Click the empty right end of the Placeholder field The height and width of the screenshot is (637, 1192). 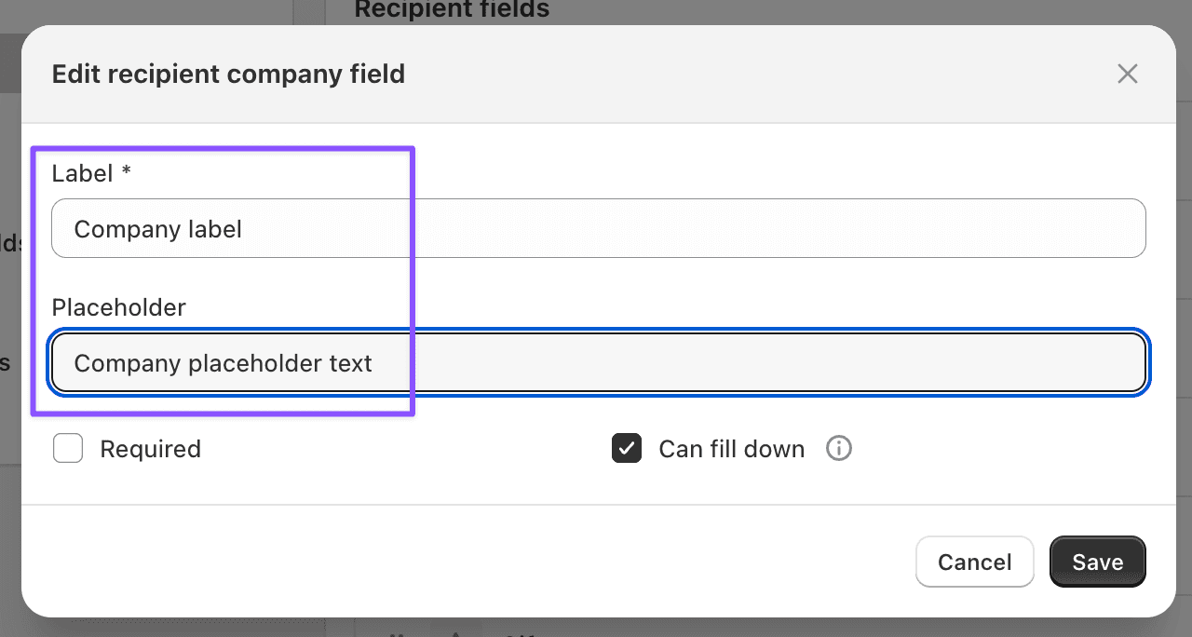(1071, 362)
